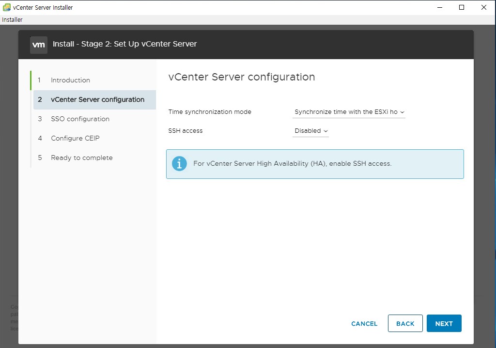
Task: Click the blue info icon in HA notice
Action: [x=179, y=164]
